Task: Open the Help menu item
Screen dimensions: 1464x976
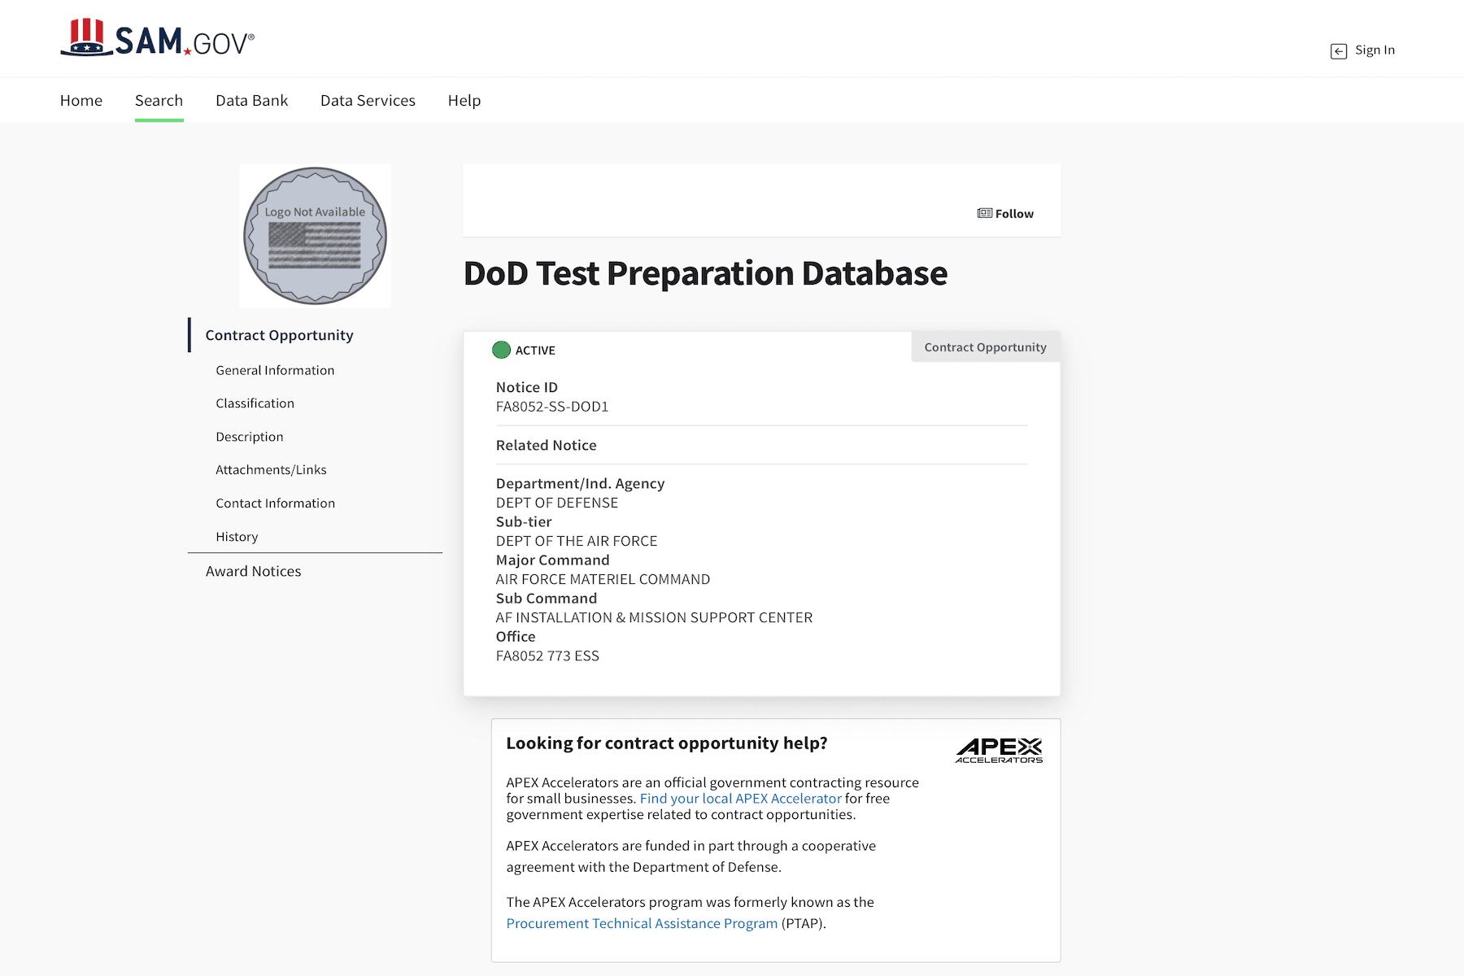Action: point(464,100)
